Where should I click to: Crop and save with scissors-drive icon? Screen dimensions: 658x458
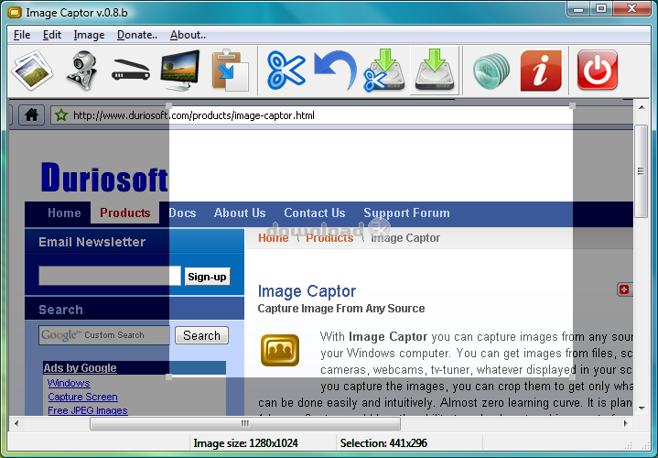[384, 71]
